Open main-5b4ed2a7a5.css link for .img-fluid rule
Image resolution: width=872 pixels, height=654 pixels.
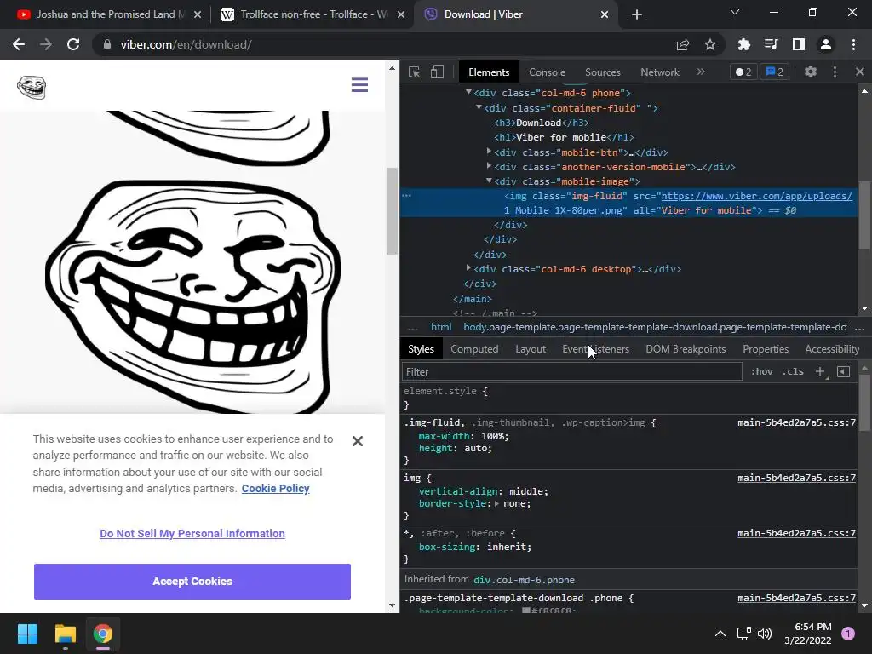tap(796, 422)
